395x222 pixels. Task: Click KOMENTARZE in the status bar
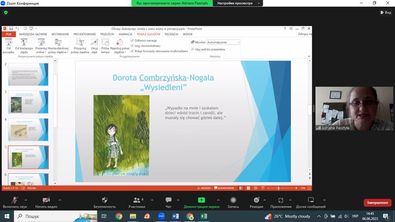coord(224,188)
